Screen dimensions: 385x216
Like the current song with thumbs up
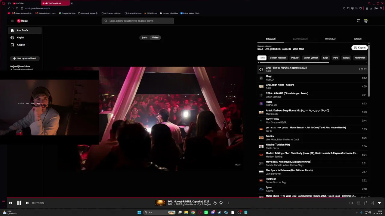pos(215,203)
